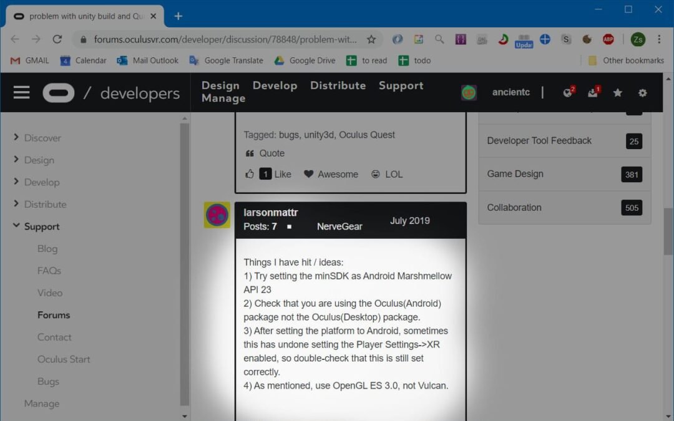The height and width of the screenshot is (421, 674).
Task: Click the Oculus logo icon
Action: tap(59, 93)
